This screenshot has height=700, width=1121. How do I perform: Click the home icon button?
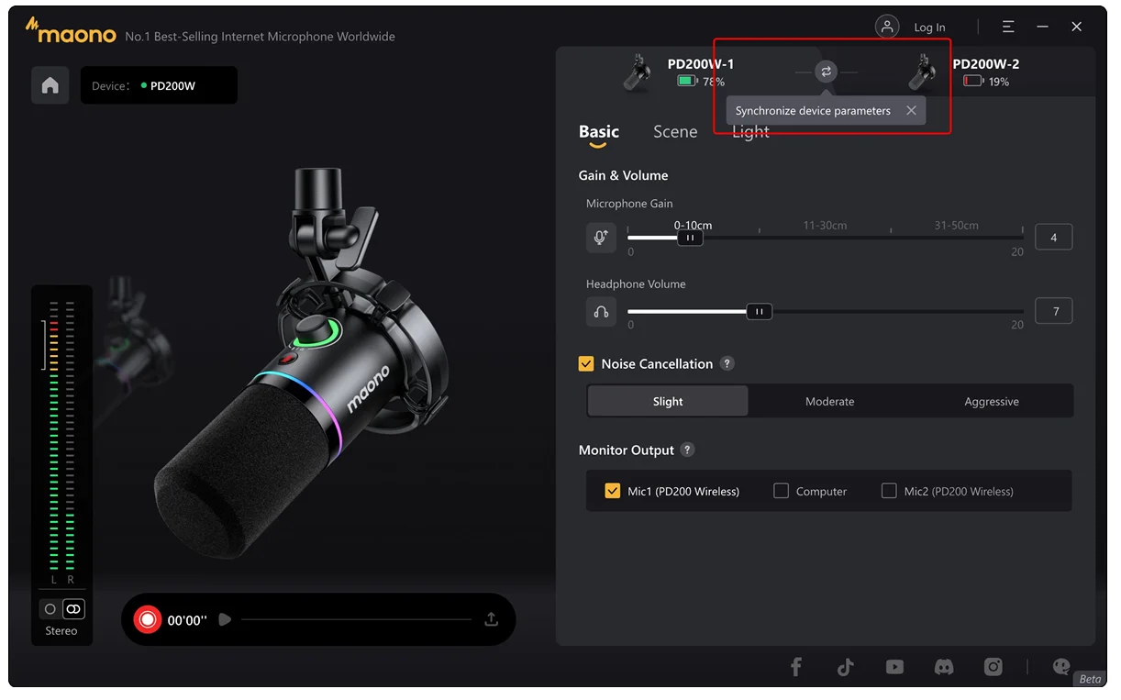click(x=50, y=85)
